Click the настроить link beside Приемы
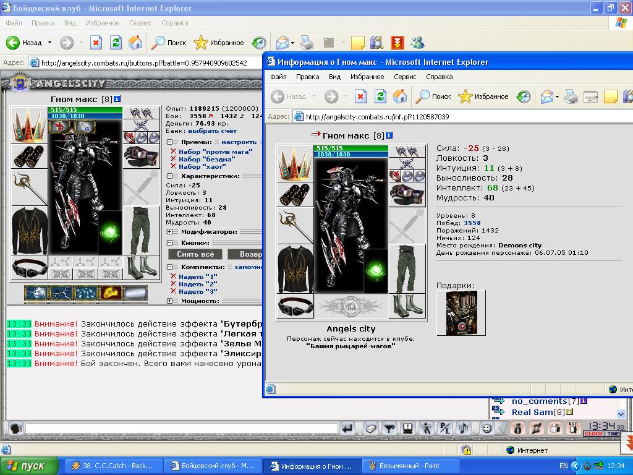The height and width of the screenshot is (475, 633). point(239,142)
